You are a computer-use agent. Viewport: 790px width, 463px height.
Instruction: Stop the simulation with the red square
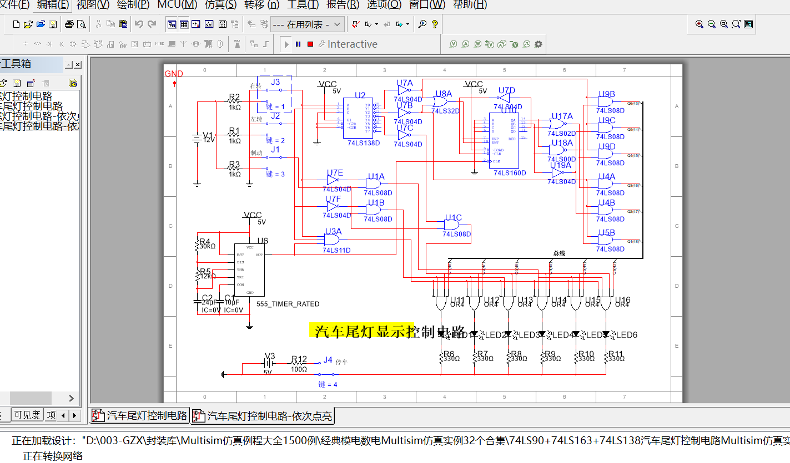(310, 44)
